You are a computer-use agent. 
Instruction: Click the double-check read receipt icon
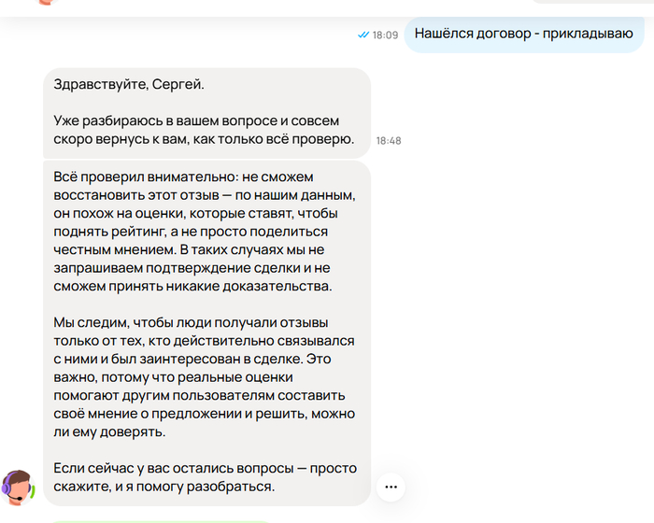click(x=363, y=35)
